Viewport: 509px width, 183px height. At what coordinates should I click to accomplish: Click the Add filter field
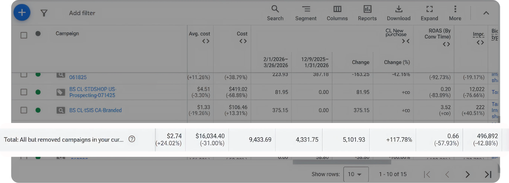click(82, 13)
